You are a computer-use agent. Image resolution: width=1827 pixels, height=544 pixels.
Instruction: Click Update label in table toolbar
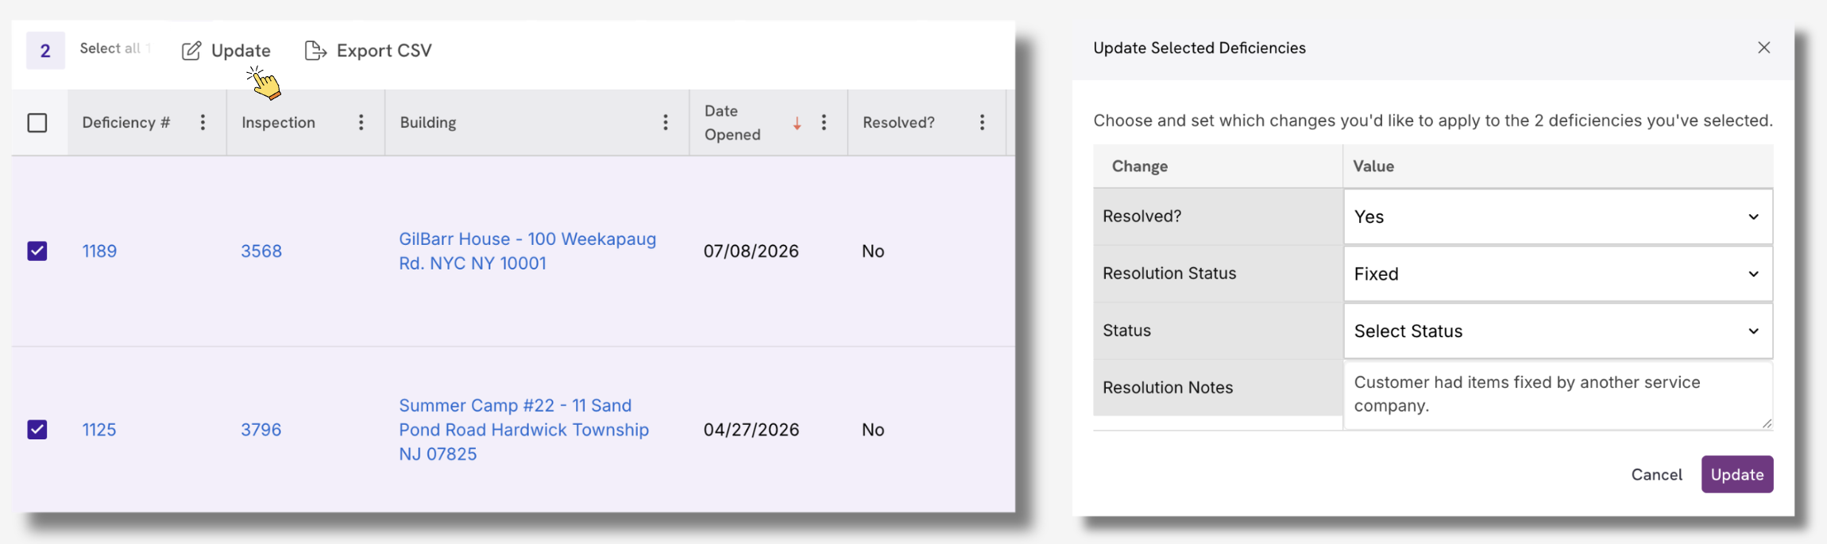(241, 51)
